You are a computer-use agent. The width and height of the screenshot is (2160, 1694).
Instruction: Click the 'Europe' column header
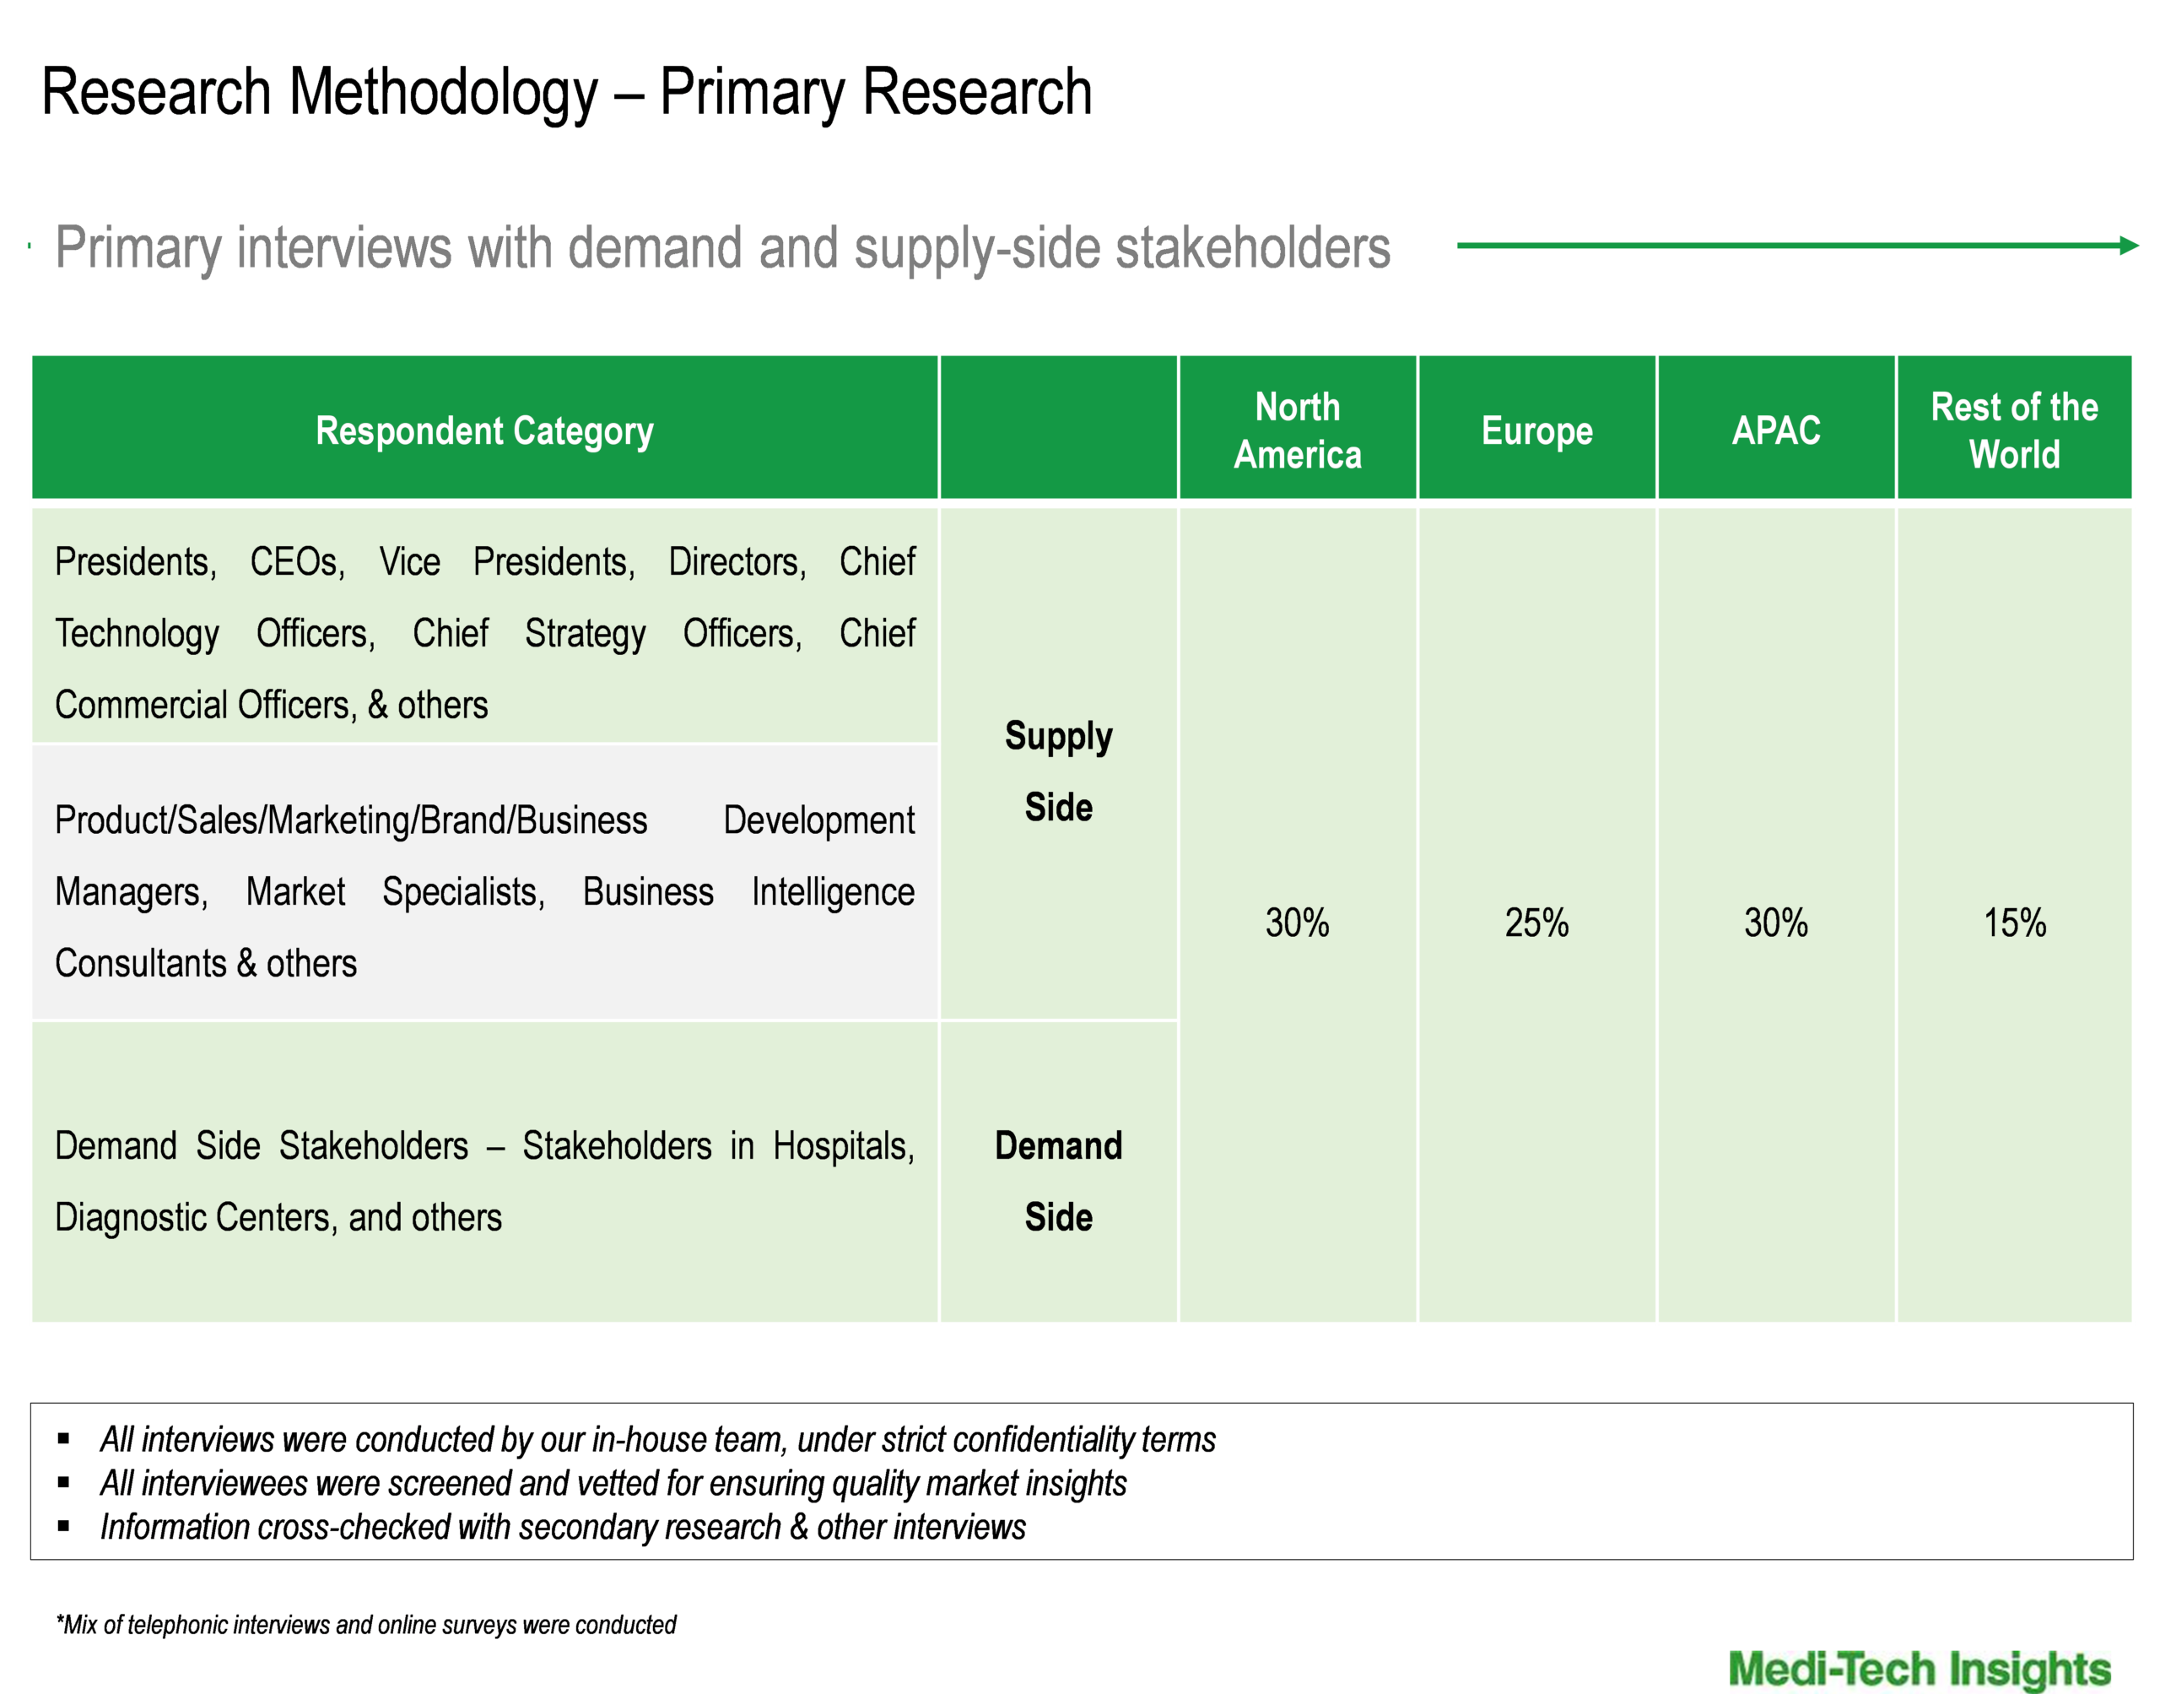coord(1537,427)
